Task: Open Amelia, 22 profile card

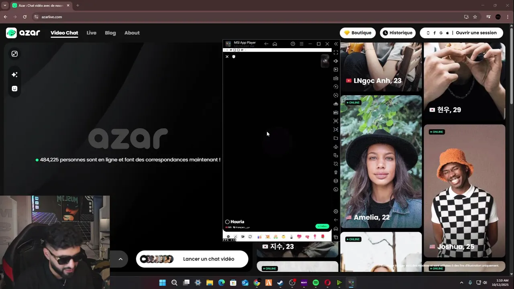Action: pyautogui.click(x=381, y=161)
